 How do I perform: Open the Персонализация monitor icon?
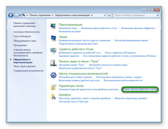coord(53,26)
